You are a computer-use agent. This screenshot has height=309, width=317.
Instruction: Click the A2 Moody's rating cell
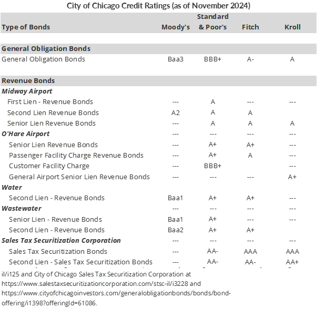point(175,112)
